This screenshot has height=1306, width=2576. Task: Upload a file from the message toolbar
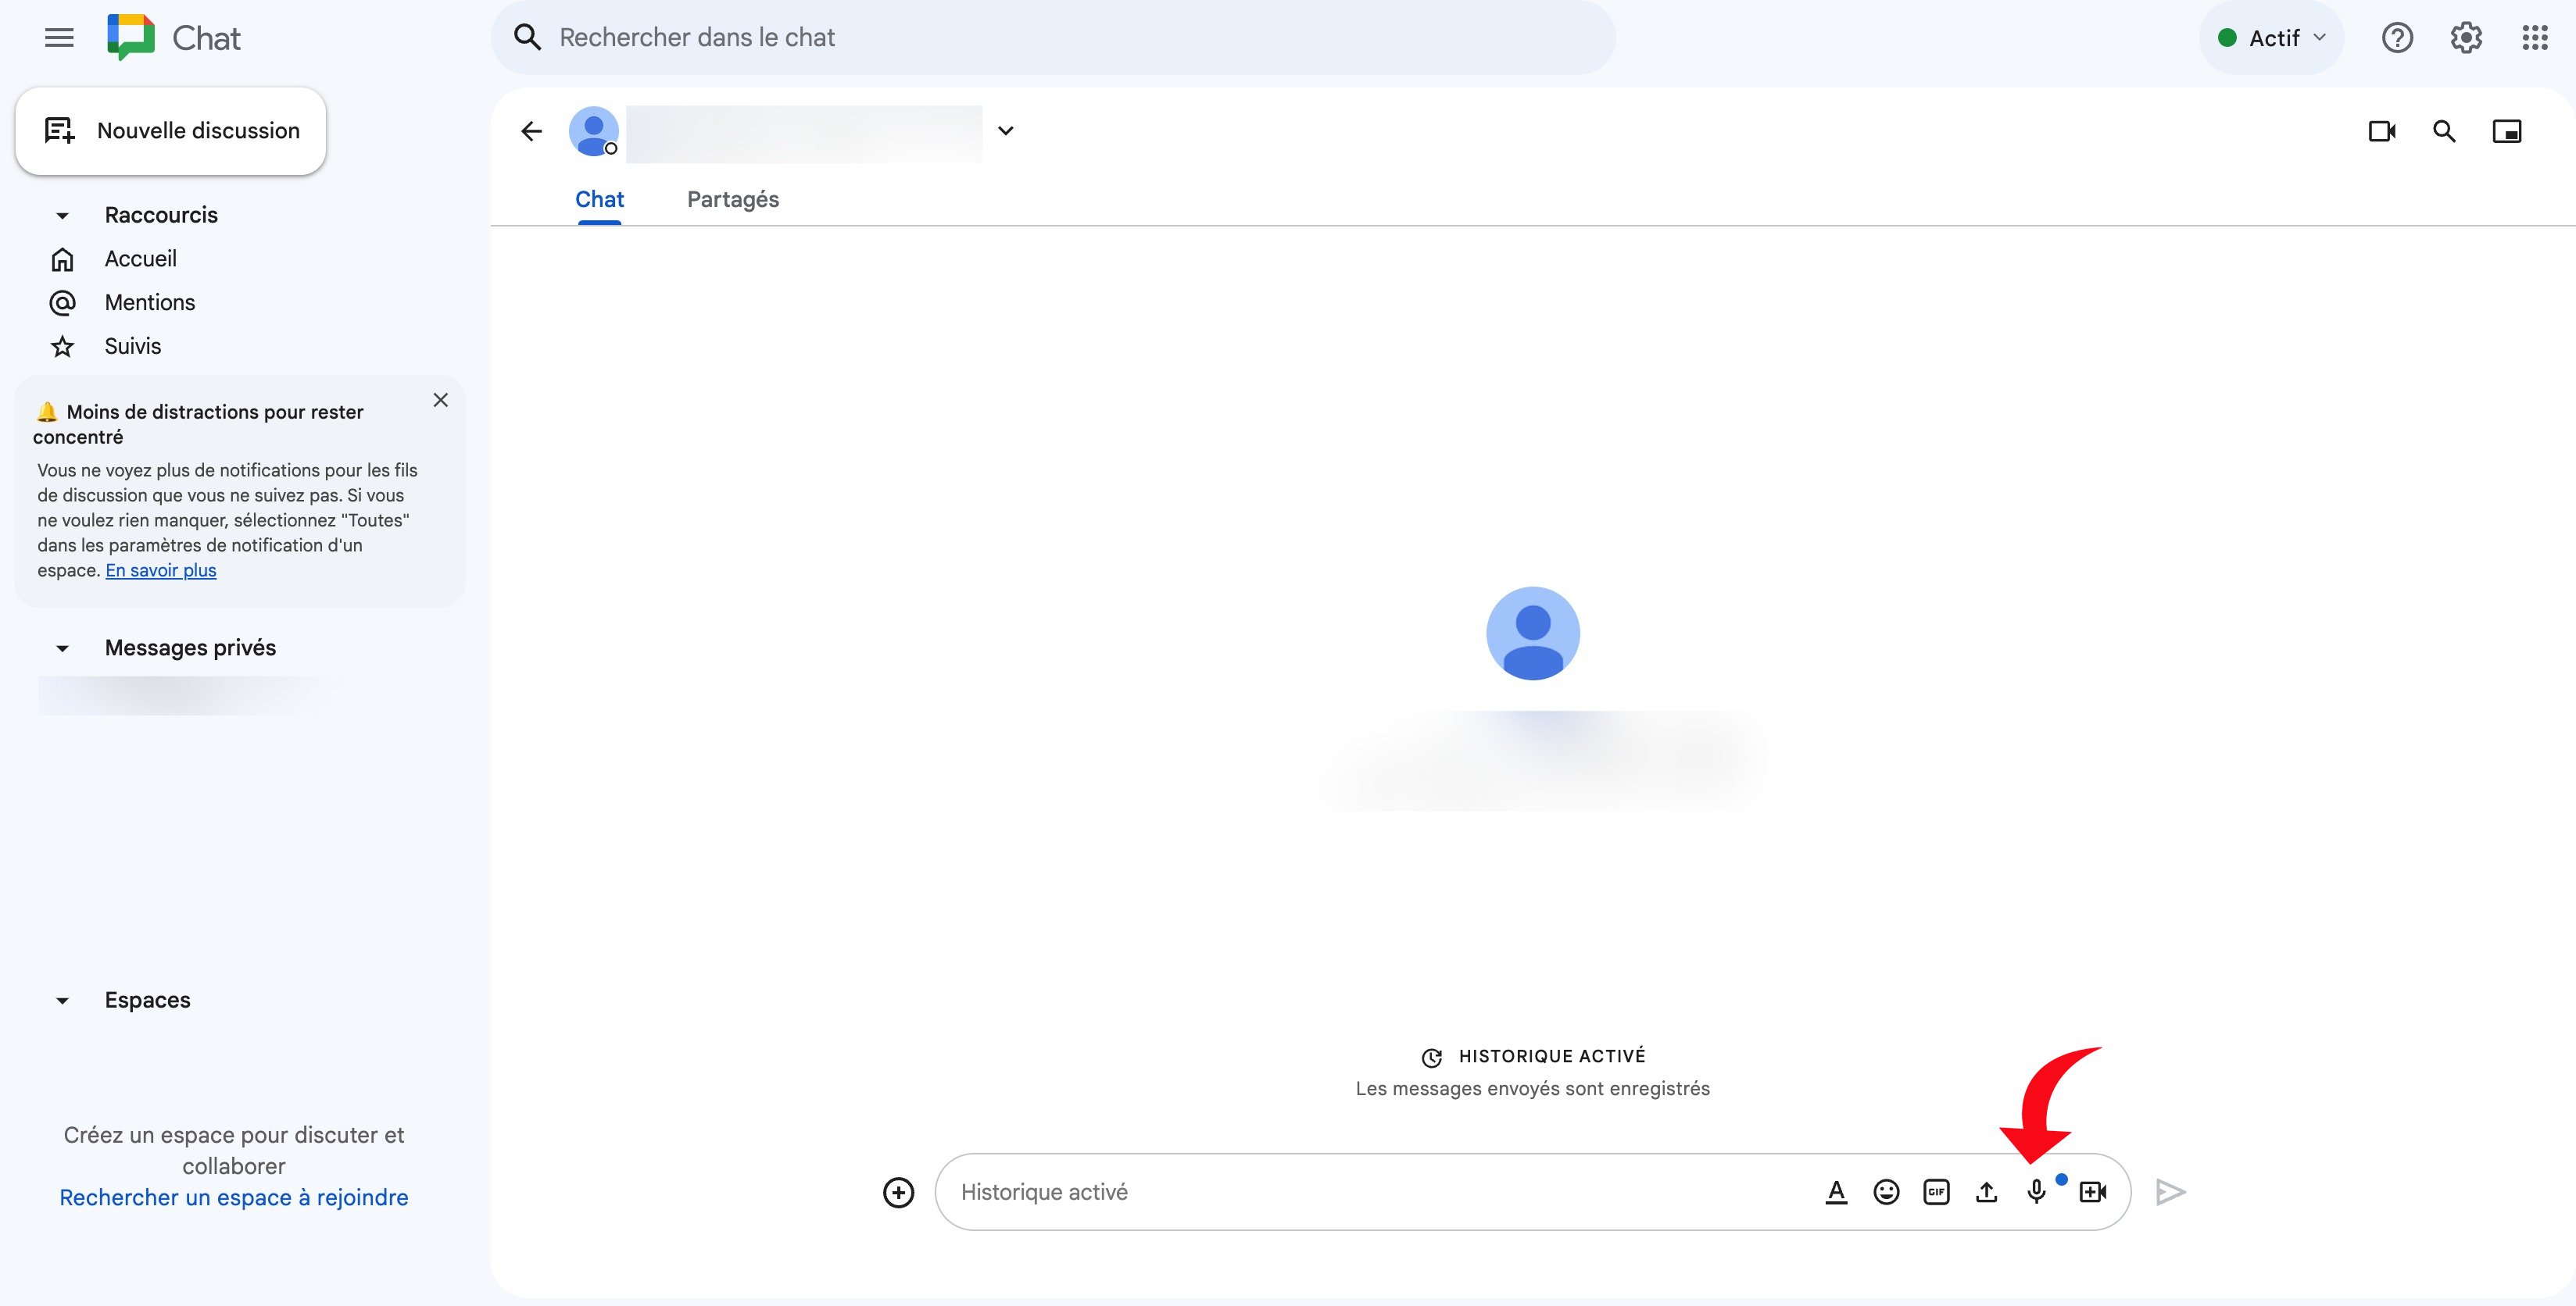click(x=1986, y=1191)
